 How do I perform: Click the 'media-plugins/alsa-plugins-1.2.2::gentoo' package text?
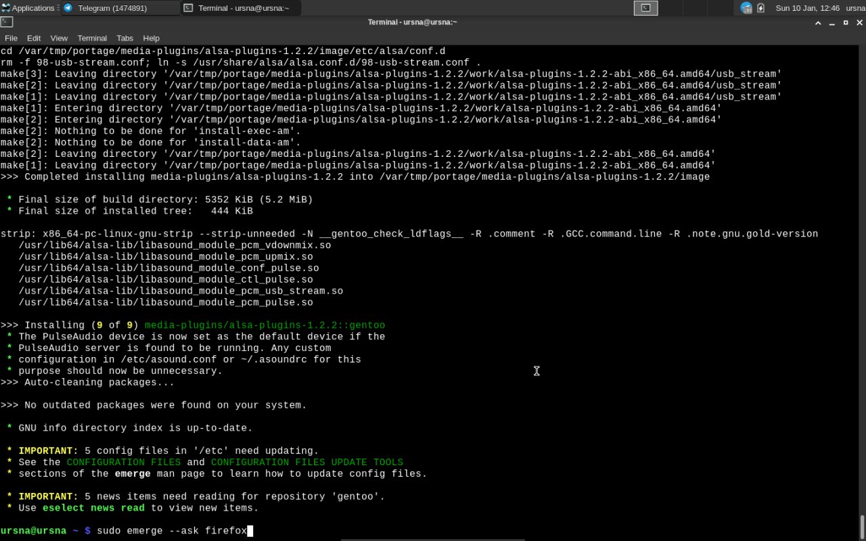coord(265,325)
